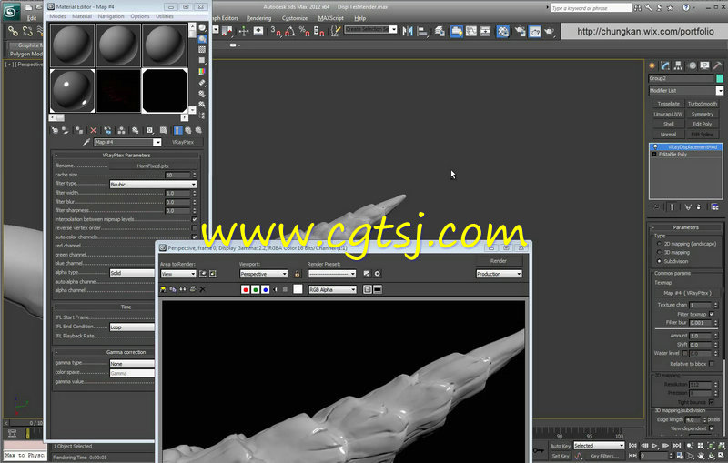
Task: Open the Production render mode dropdown
Action: click(x=499, y=274)
